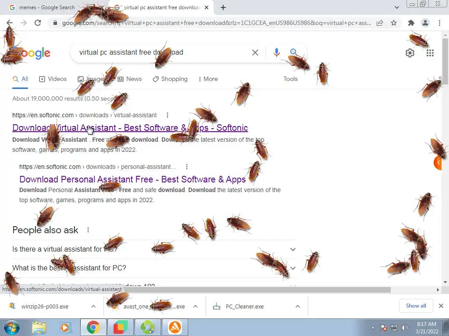The image size is (449, 336).
Task: Select the All results tab
Action: [20, 79]
